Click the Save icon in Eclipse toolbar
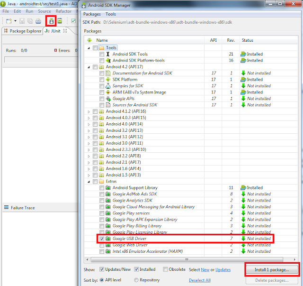This screenshot has height=286, width=303. tap(22, 21)
